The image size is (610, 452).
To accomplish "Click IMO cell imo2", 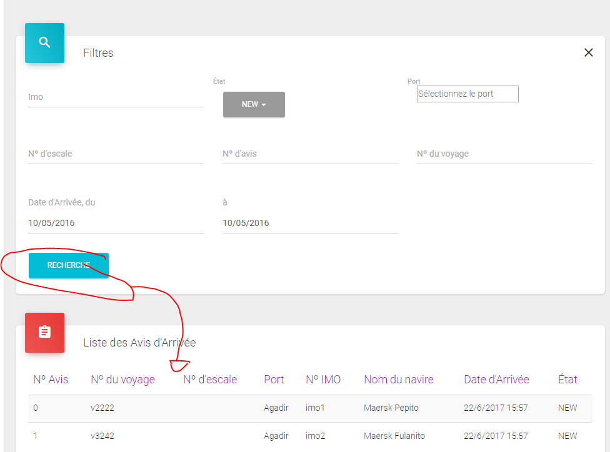I will (x=315, y=436).
